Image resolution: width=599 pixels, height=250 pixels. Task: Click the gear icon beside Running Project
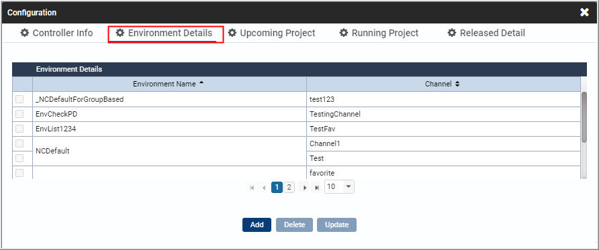click(x=344, y=33)
